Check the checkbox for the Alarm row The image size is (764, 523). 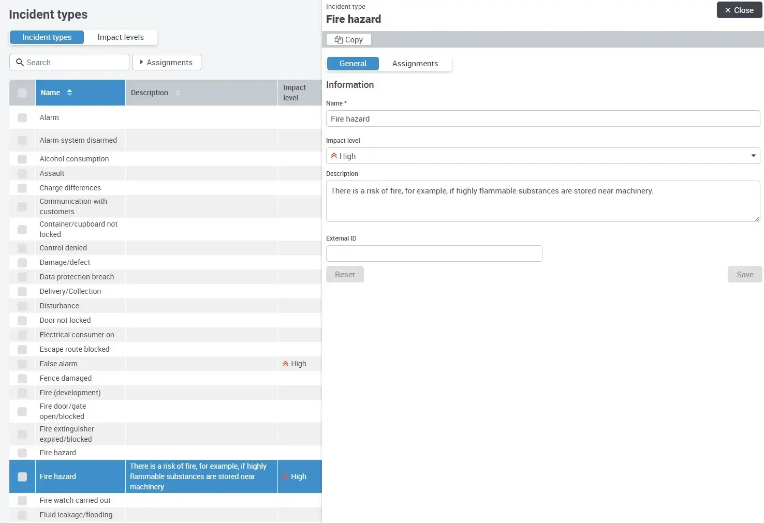tap(22, 117)
